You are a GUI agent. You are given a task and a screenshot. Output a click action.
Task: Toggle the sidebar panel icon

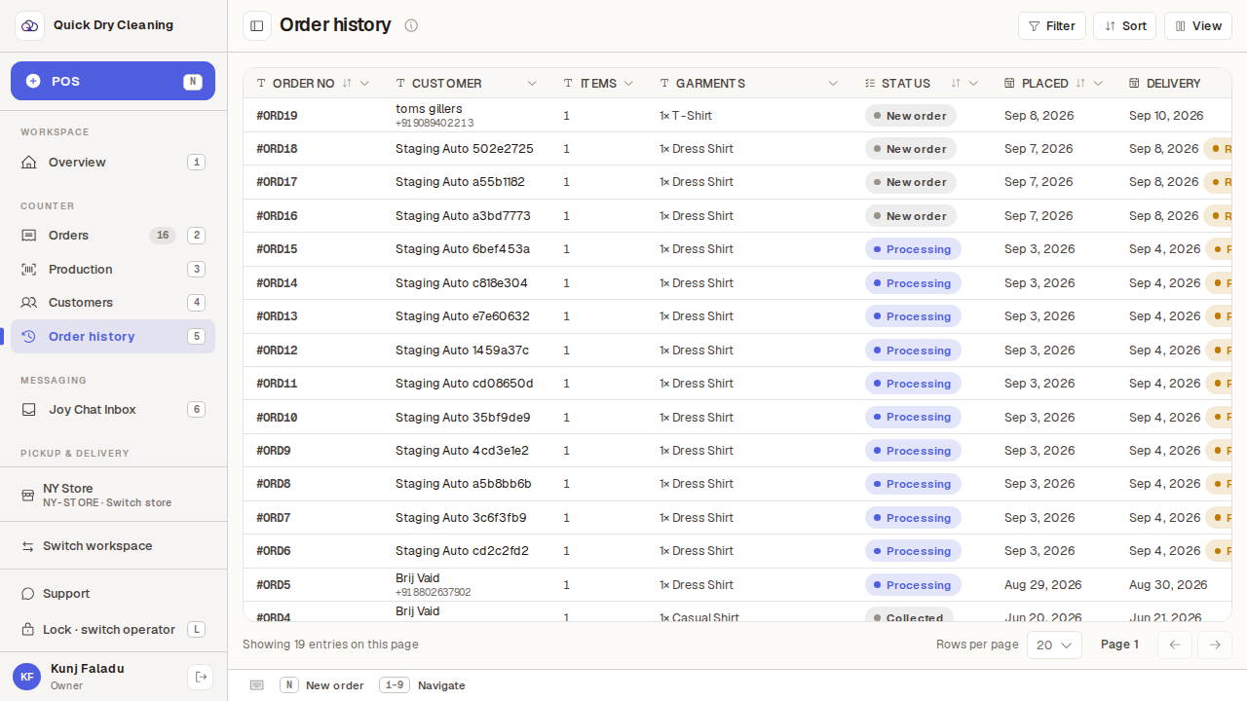[257, 26]
